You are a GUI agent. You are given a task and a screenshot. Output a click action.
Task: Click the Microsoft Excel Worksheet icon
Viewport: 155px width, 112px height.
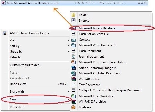click(74, 96)
